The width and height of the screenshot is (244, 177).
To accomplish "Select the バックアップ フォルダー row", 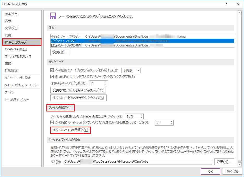I will (x=142, y=41).
